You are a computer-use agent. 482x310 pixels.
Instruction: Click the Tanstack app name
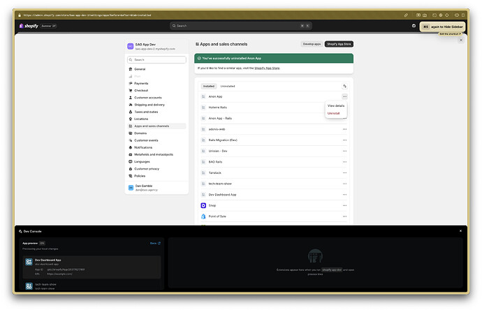tap(215, 173)
